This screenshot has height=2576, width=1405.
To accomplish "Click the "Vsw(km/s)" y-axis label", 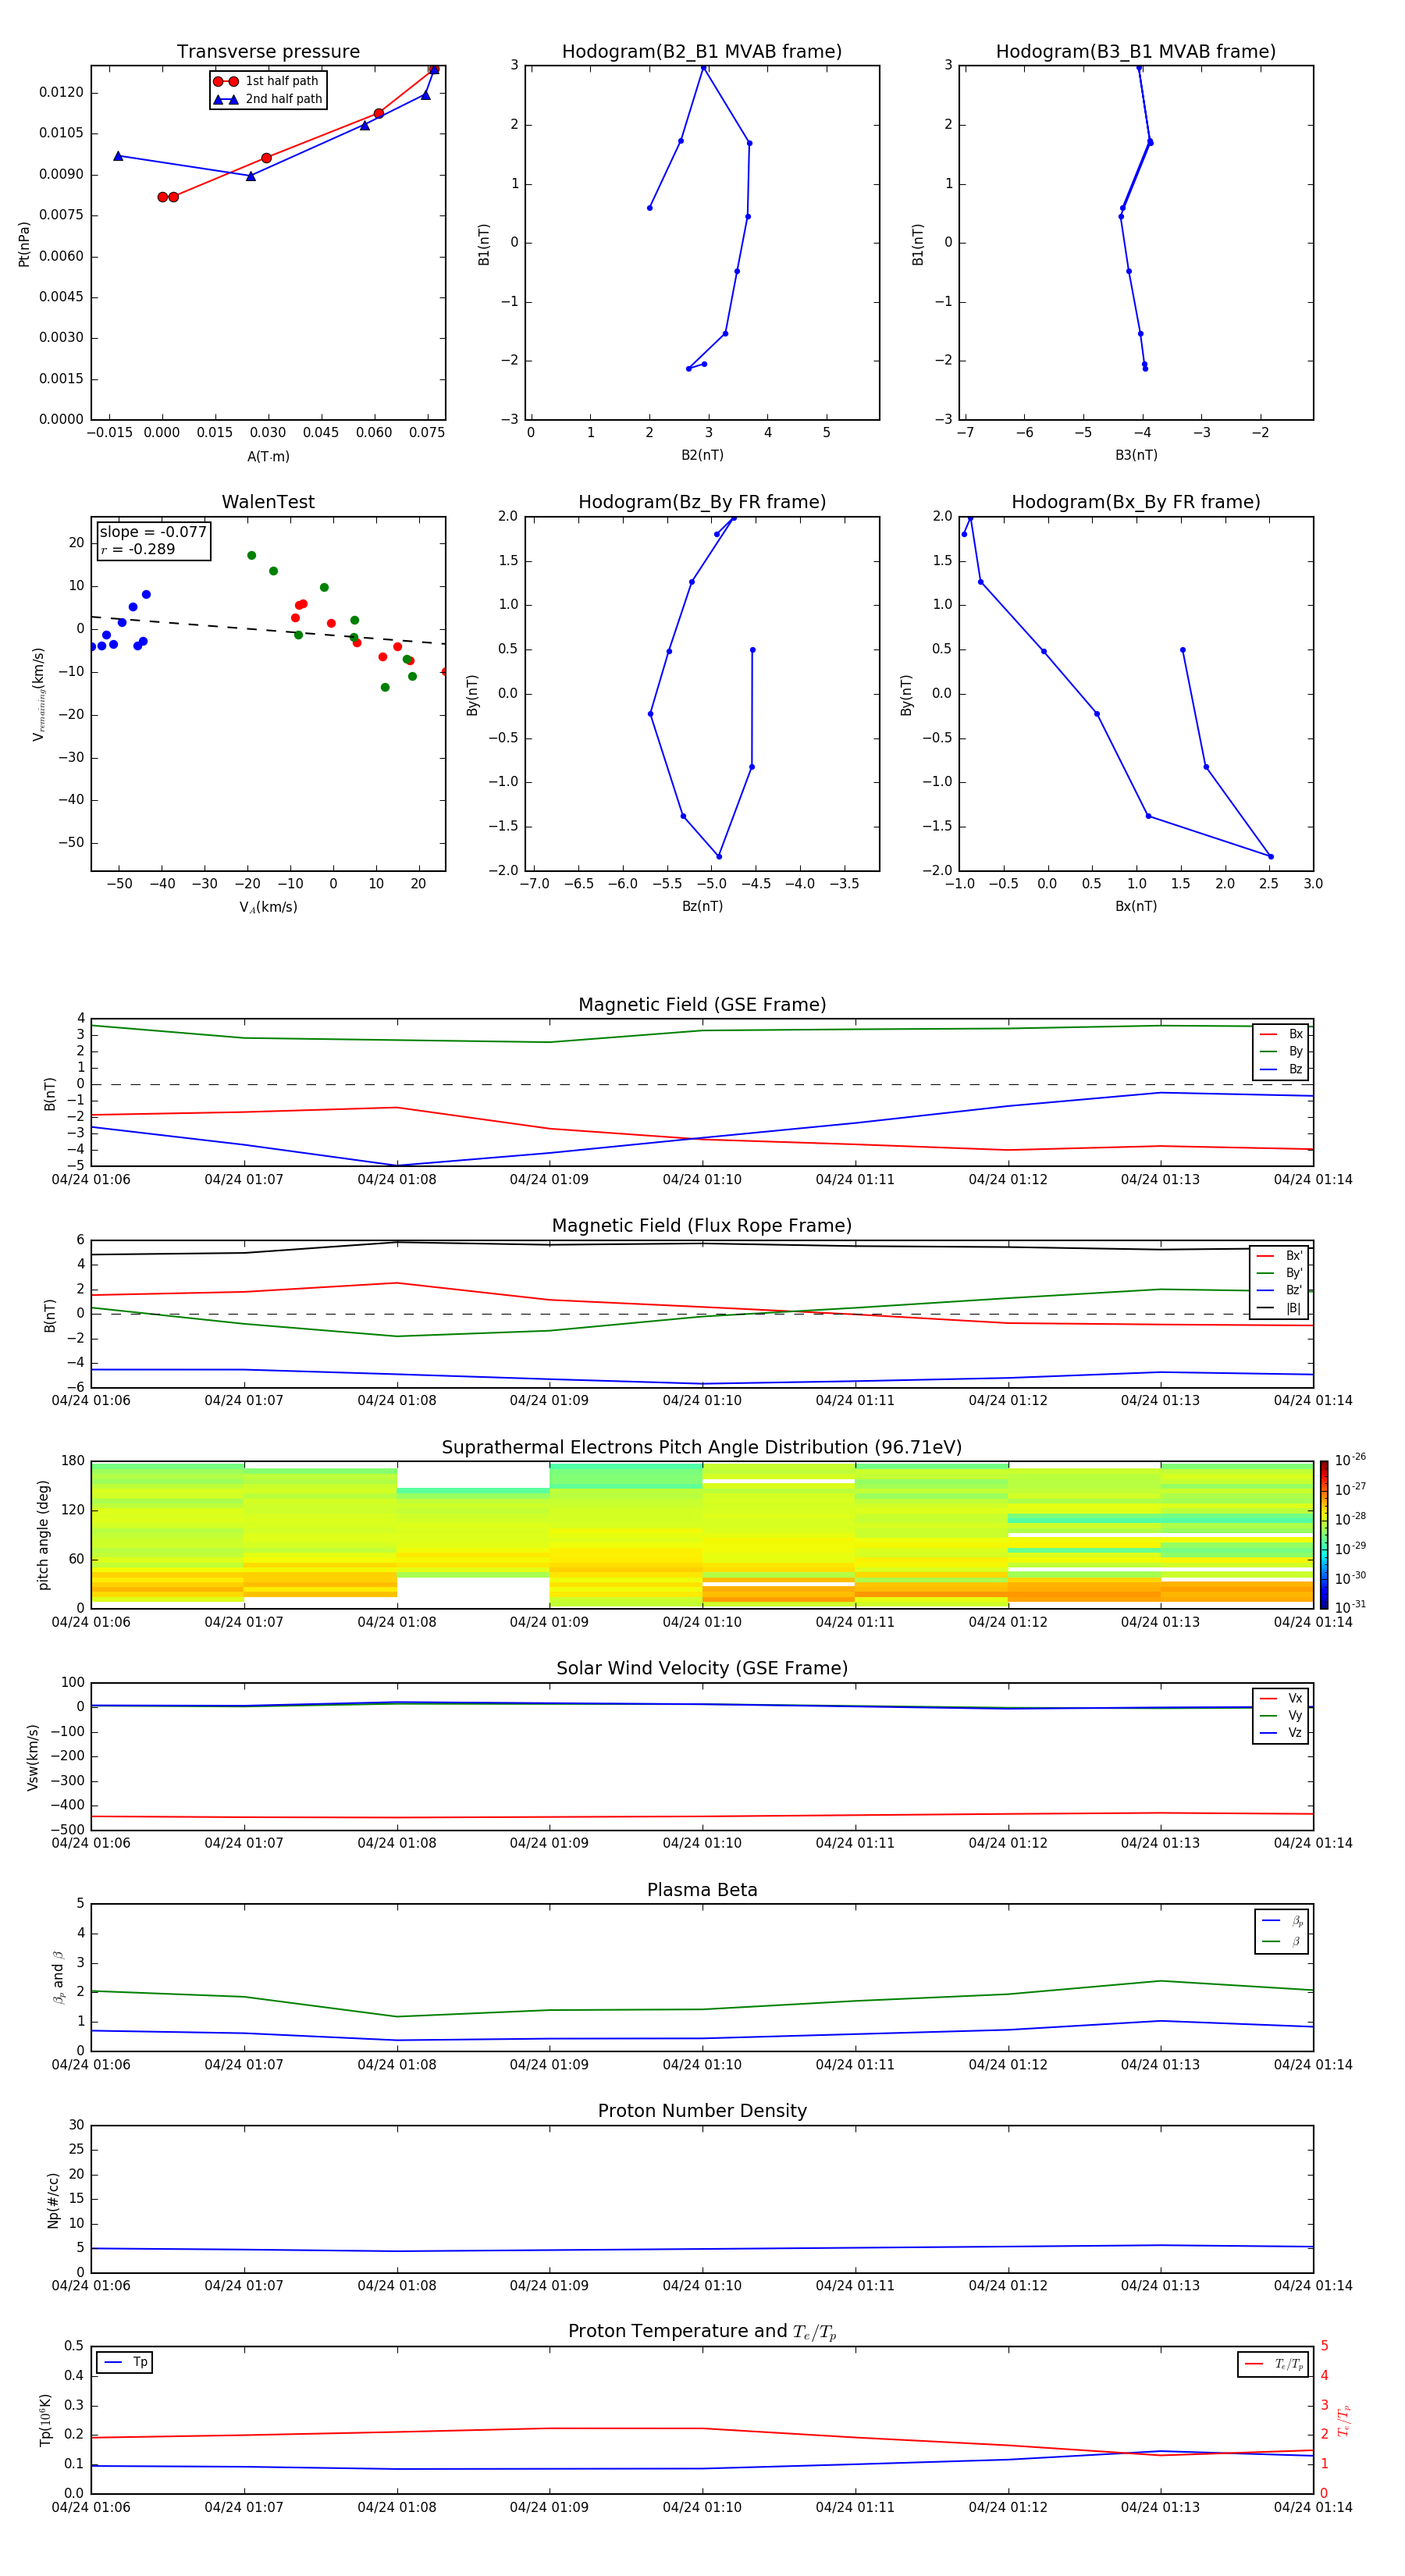I will [x=33, y=1757].
